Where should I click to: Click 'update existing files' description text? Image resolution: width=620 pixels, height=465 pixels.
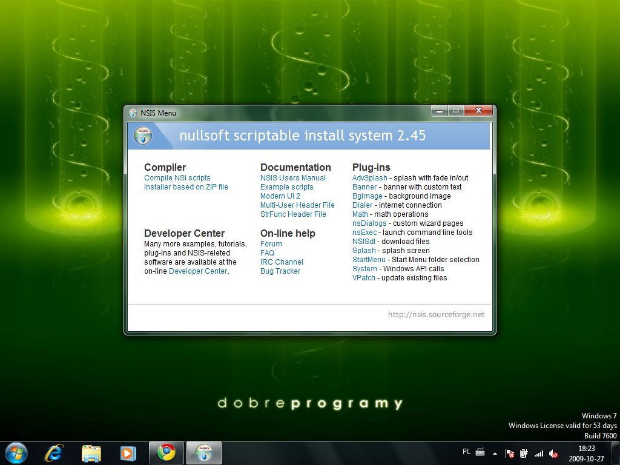pyautogui.click(x=414, y=278)
